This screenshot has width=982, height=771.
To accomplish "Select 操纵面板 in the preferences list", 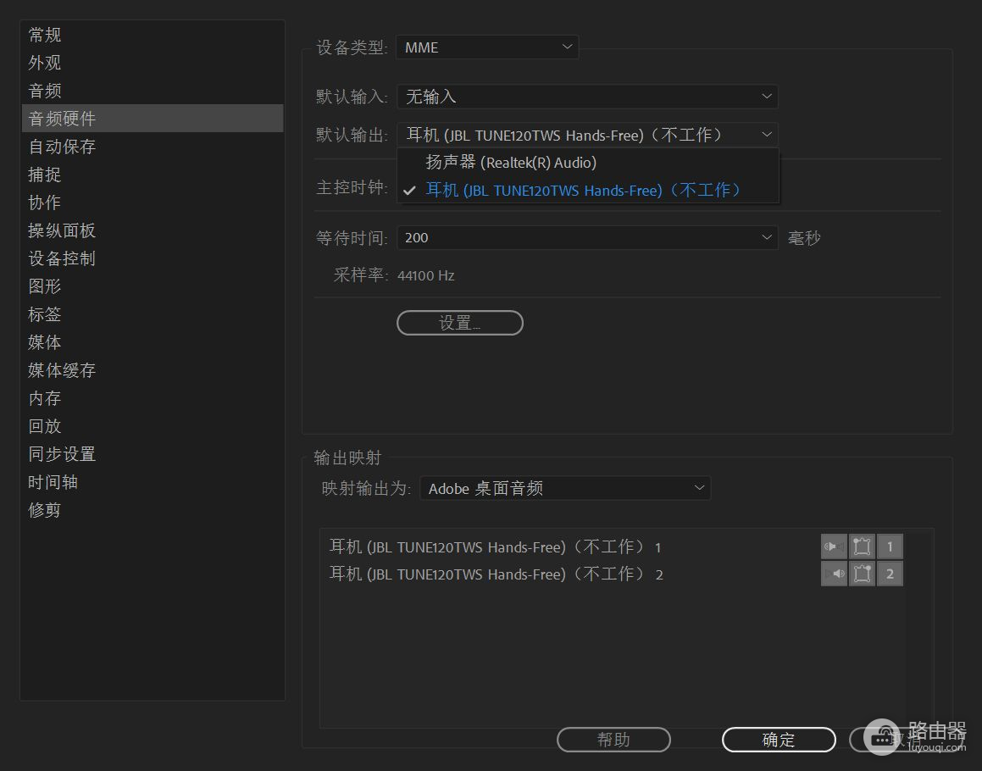I will click(x=153, y=230).
